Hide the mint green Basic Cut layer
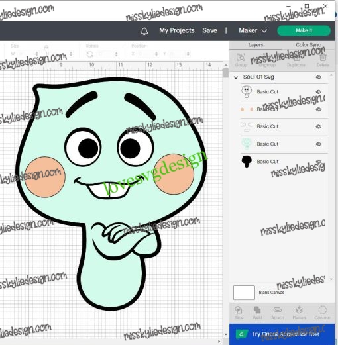The height and width of the screenshot is (345, 338). [x=318, y=144]
